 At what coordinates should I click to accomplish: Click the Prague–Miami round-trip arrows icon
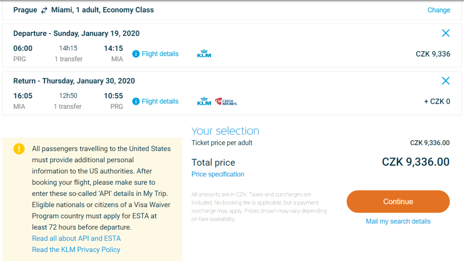44,10
